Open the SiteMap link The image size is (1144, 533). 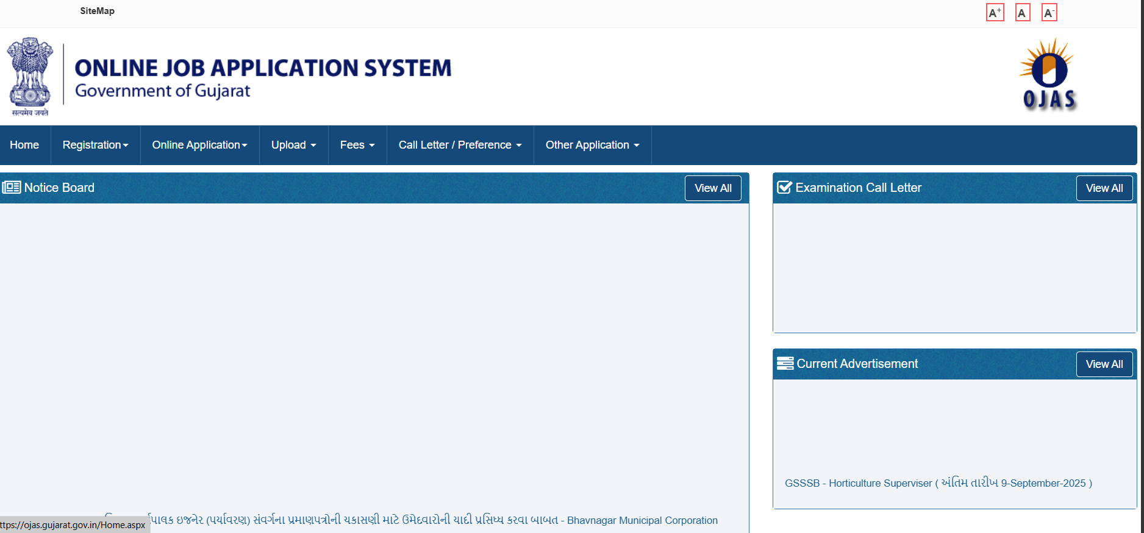(97, 11)
